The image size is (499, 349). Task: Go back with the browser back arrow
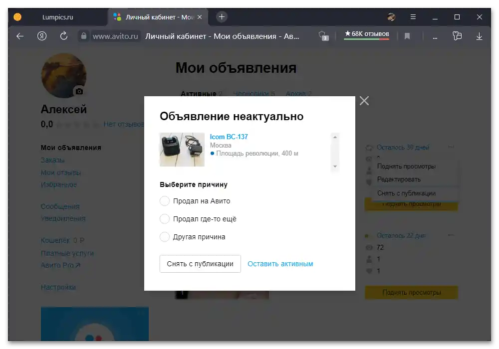[x=20, y=36]
